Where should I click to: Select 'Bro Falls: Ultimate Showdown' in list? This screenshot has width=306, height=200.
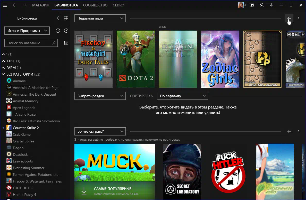(36, 121)
